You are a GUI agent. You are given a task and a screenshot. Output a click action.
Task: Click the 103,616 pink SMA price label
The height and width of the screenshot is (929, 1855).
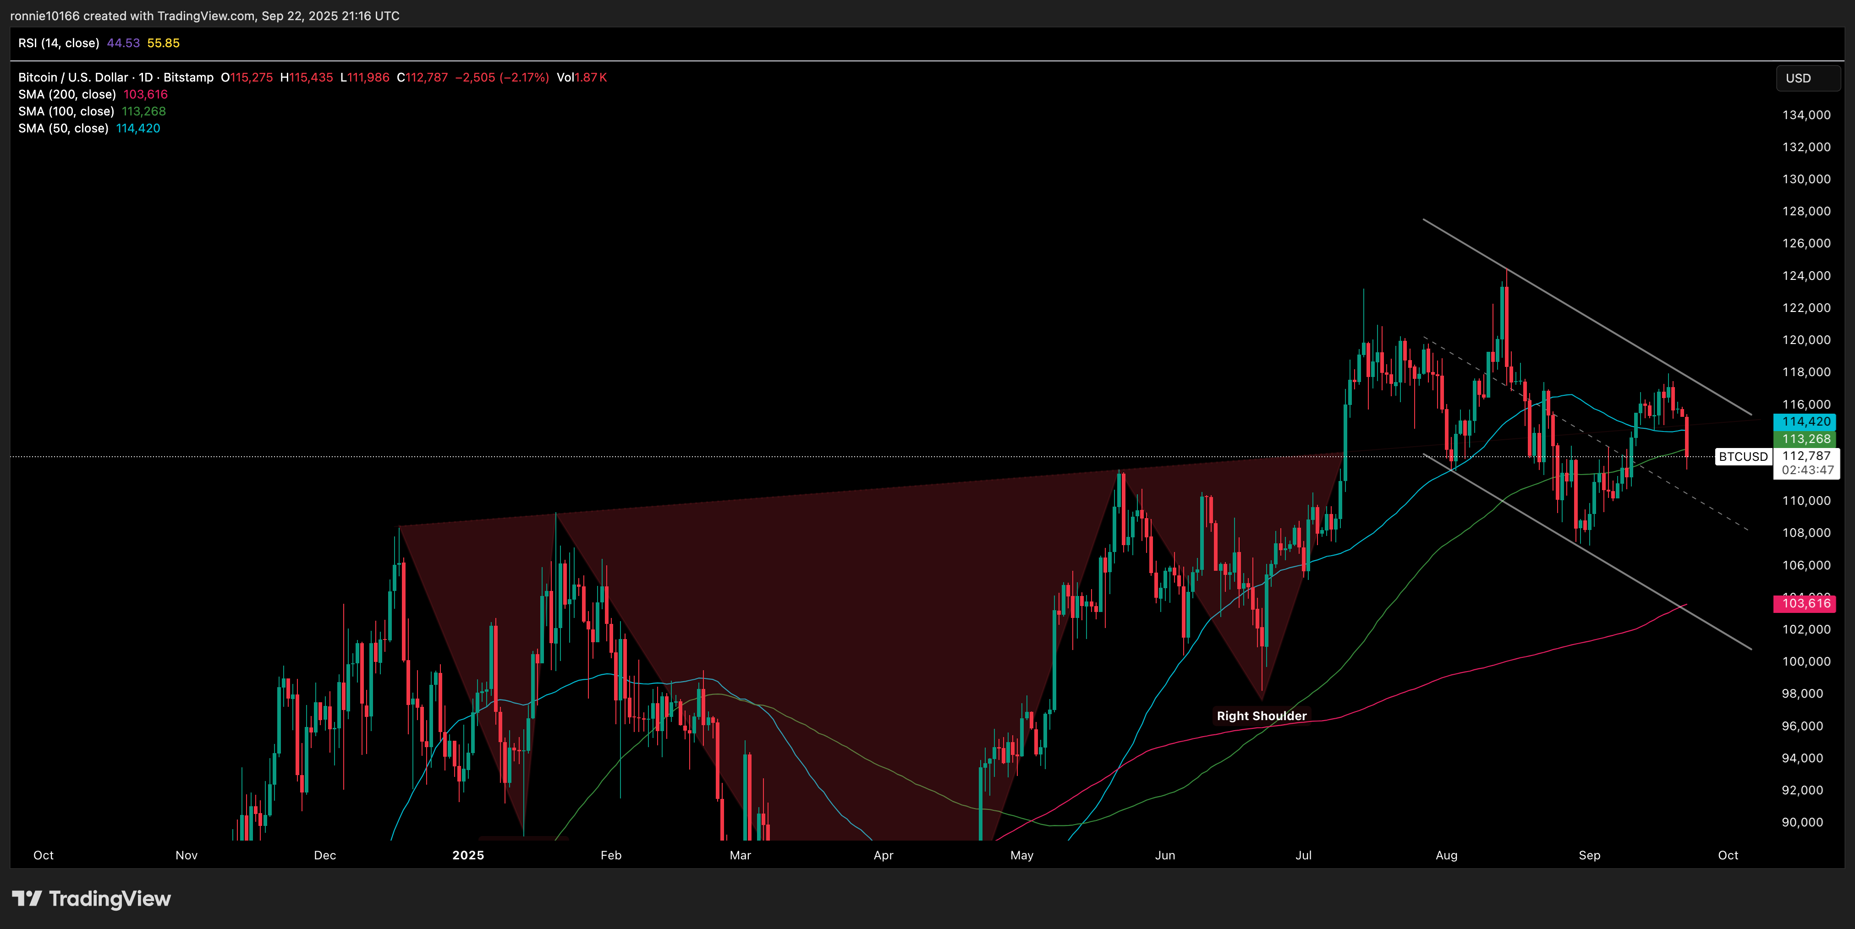point(1806,603)
